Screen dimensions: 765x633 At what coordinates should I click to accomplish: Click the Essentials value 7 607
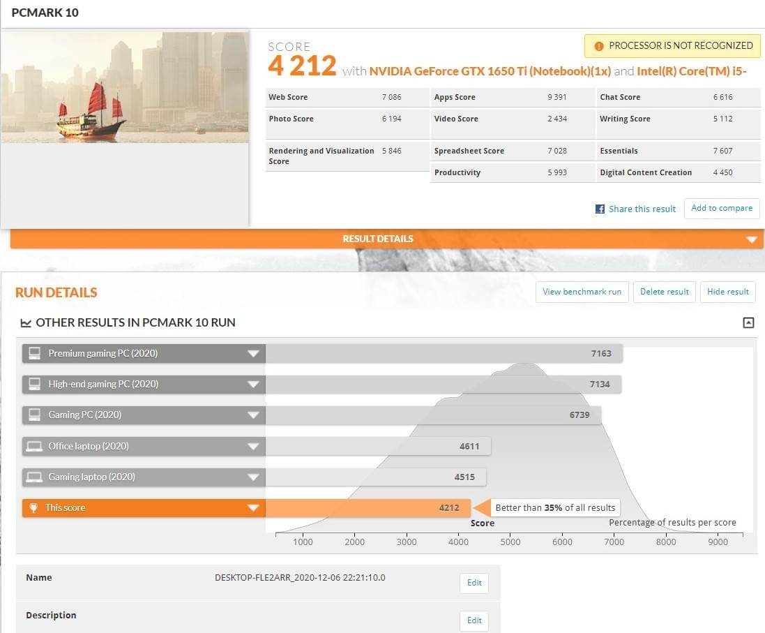pyautogui.click(x=722, y=151)
